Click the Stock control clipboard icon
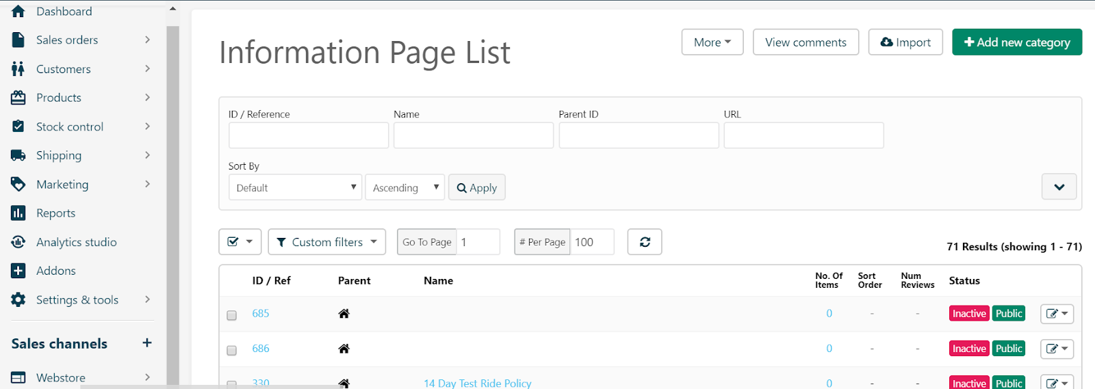This screenshot has width=1095, height=389. 18,126
